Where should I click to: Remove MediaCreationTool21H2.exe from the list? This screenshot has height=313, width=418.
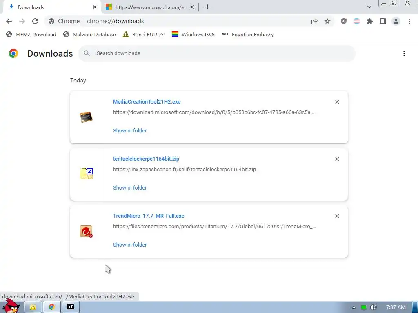click(x=337, y=102)
